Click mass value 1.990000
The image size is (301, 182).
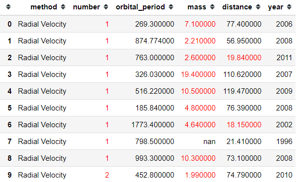tap(200, 175)
